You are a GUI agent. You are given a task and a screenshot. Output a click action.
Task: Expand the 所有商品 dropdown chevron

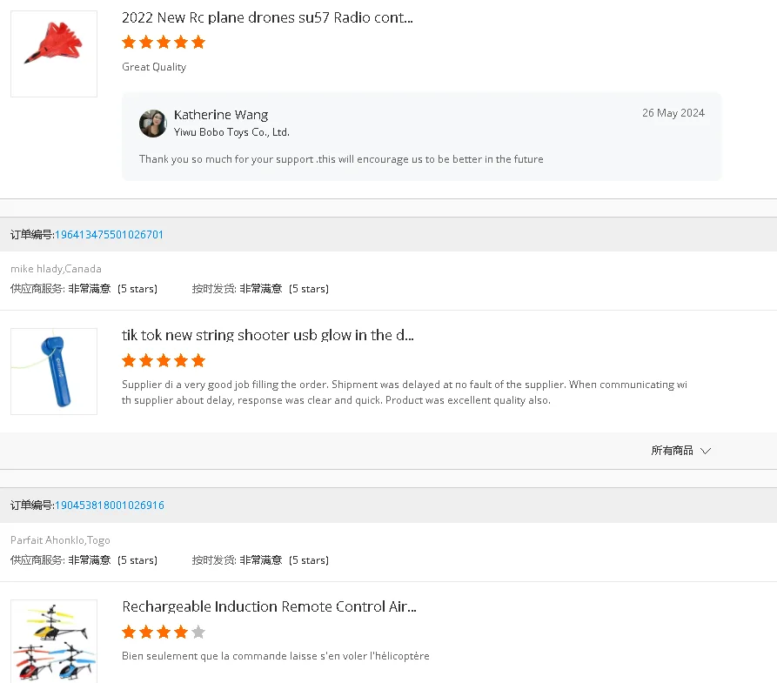click(706, 451)
